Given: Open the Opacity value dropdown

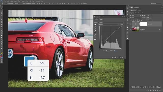Looking at the screenshot, I should click(151, 18).
